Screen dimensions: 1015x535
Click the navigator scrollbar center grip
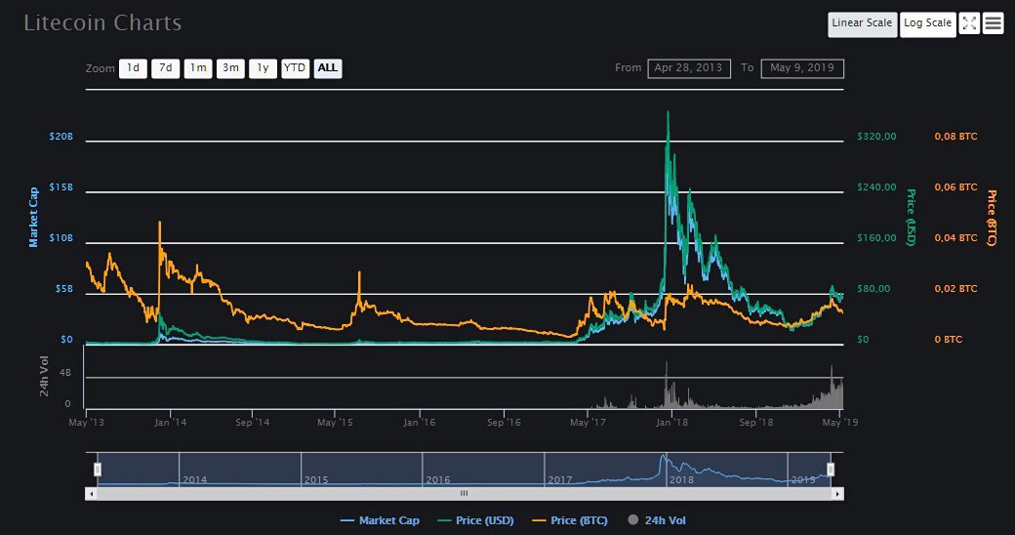(x=465, y=494)
